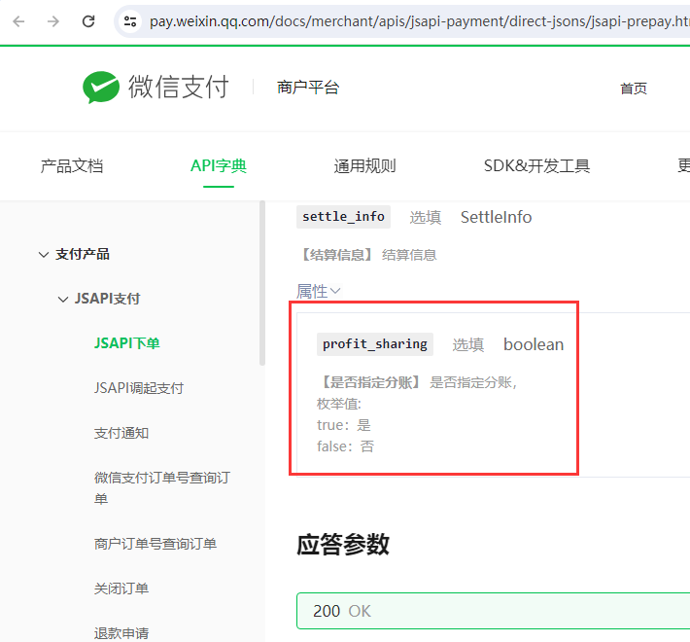Click the 【是否指定分账】 description text
Screen dimensions: 690x642
pos(417,382)
